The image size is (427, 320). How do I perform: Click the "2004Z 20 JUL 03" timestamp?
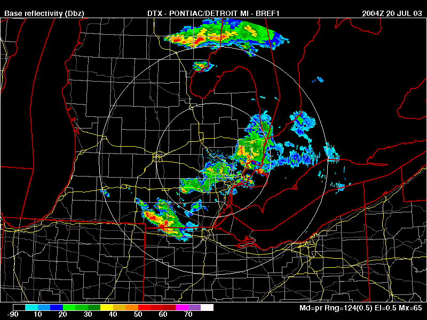[392, 13]
